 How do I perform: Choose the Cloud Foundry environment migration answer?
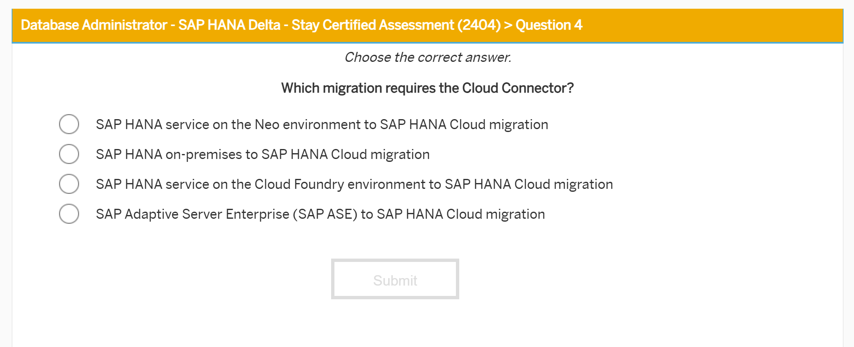point(69,184)
